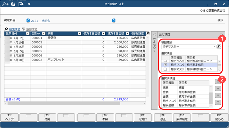229x128 pixels.
Task: Select 相手勘定科目 row in 選択済項目 list
Action: tap(185, 101)
